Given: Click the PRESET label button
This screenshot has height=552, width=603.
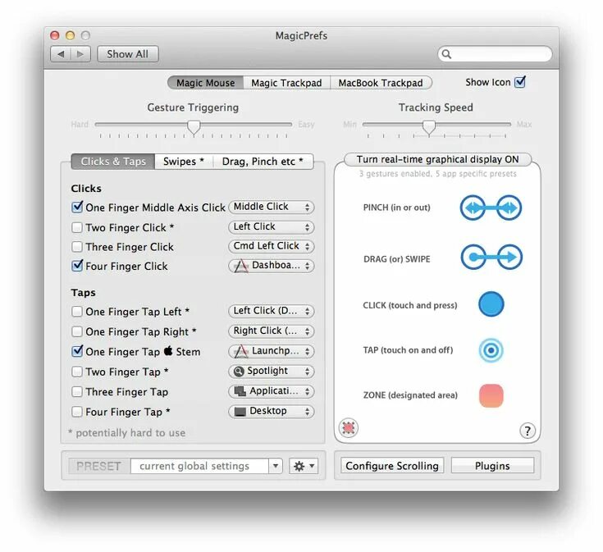Looking at the screenshot, I should tap(98, 466).
